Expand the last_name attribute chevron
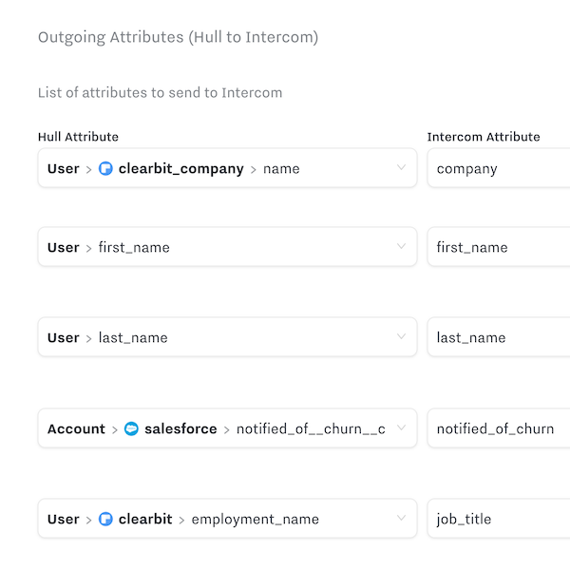Screen dimensions: 570x570 [x=401, y=337]
